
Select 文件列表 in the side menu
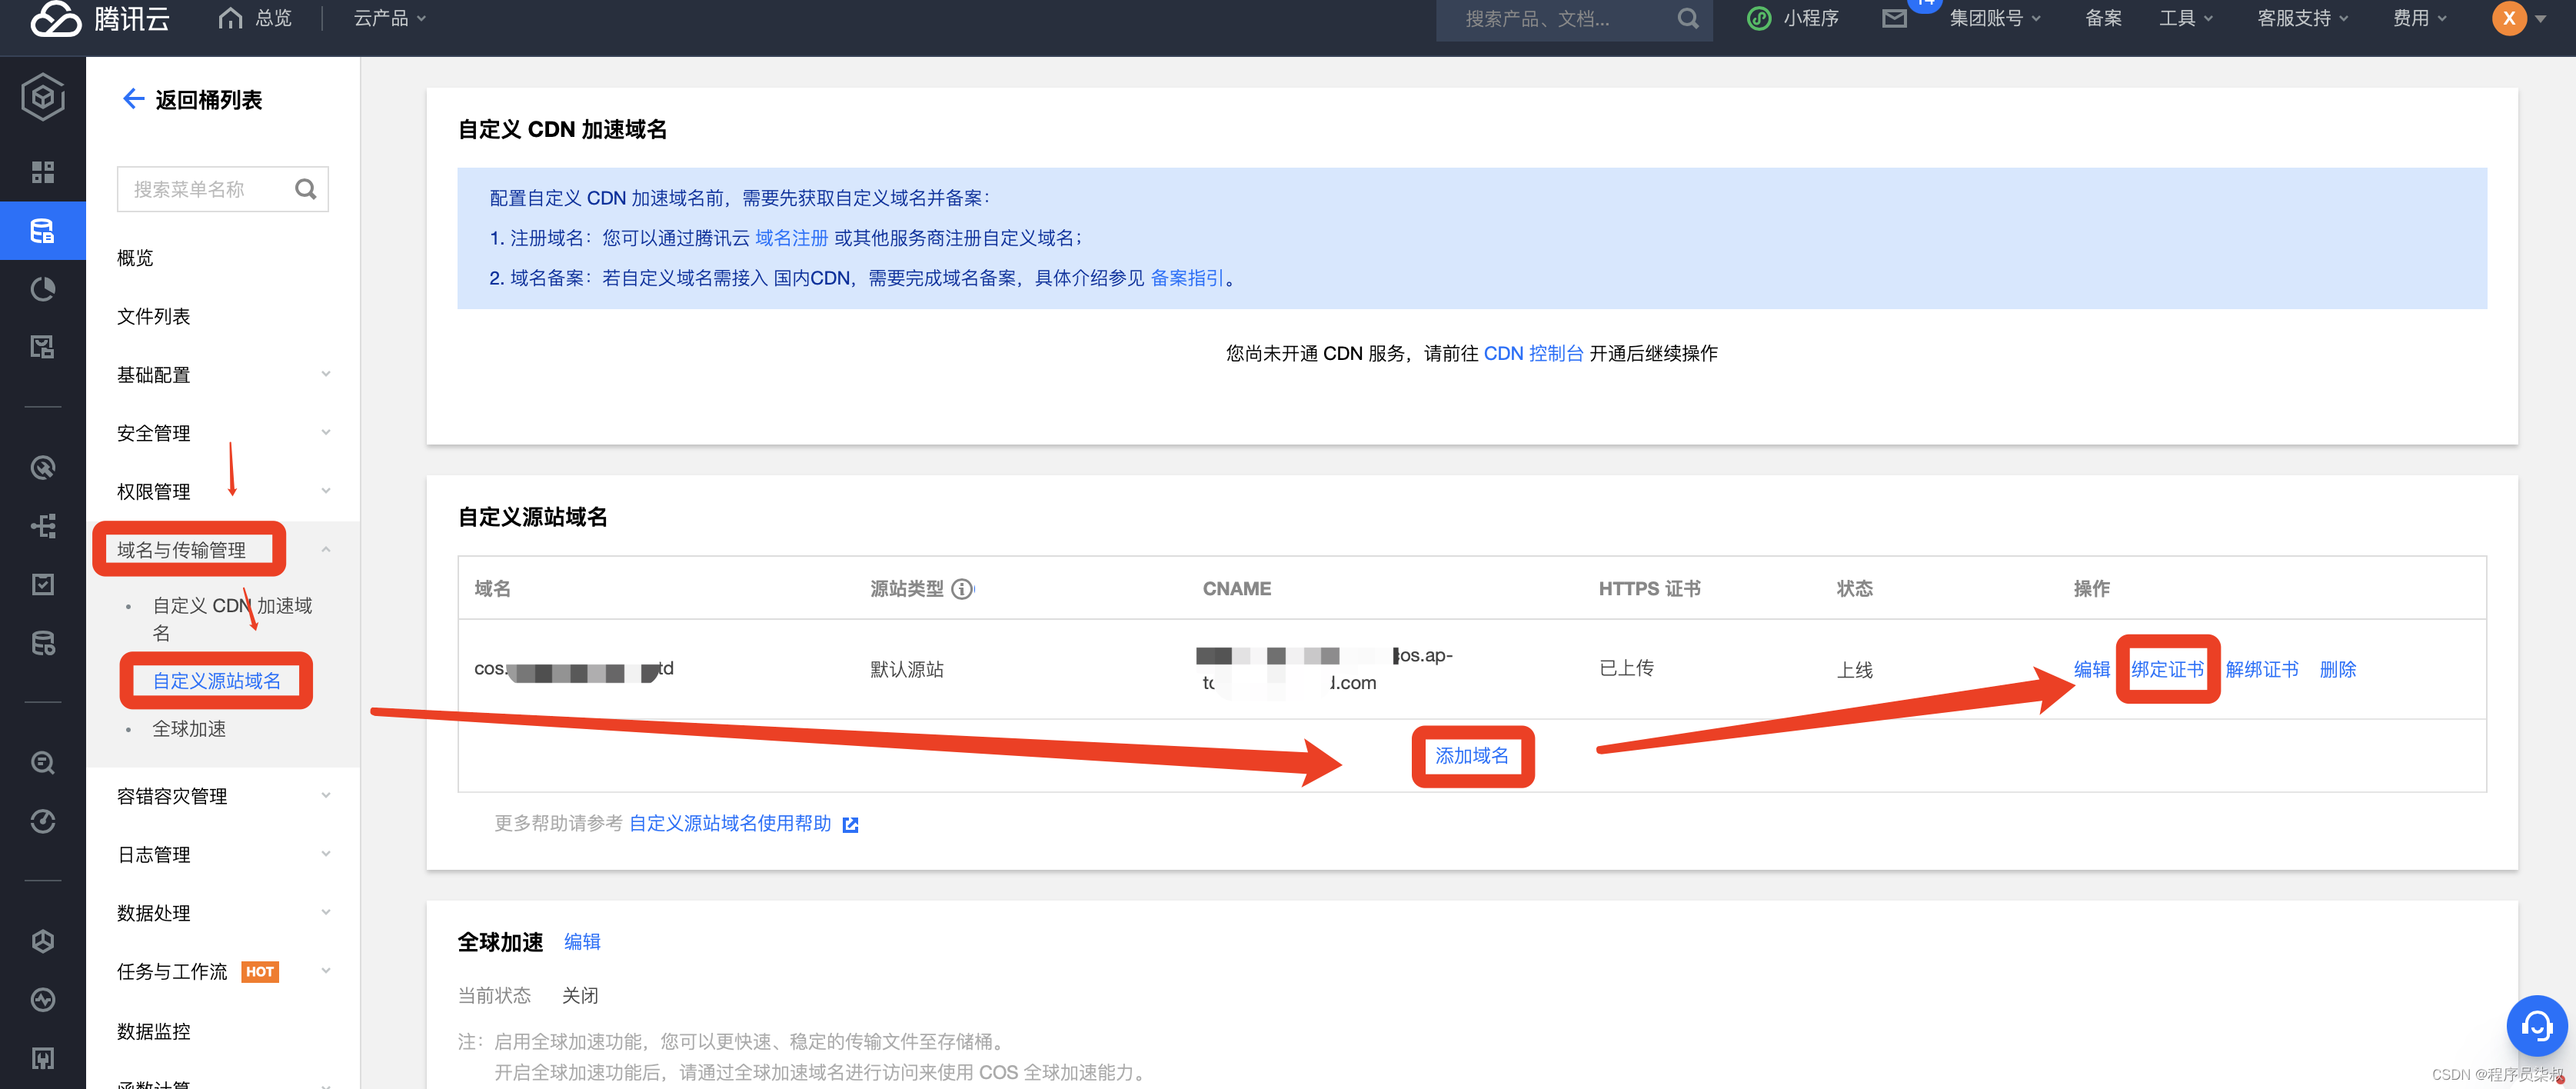(x=153, y=317)
